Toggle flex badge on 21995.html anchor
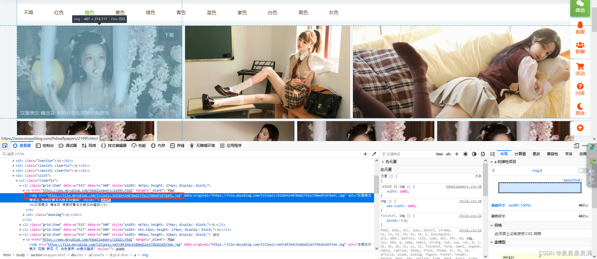Image resolution: width=597 pixels, height=259 pixels. click(x=171, y=191)
